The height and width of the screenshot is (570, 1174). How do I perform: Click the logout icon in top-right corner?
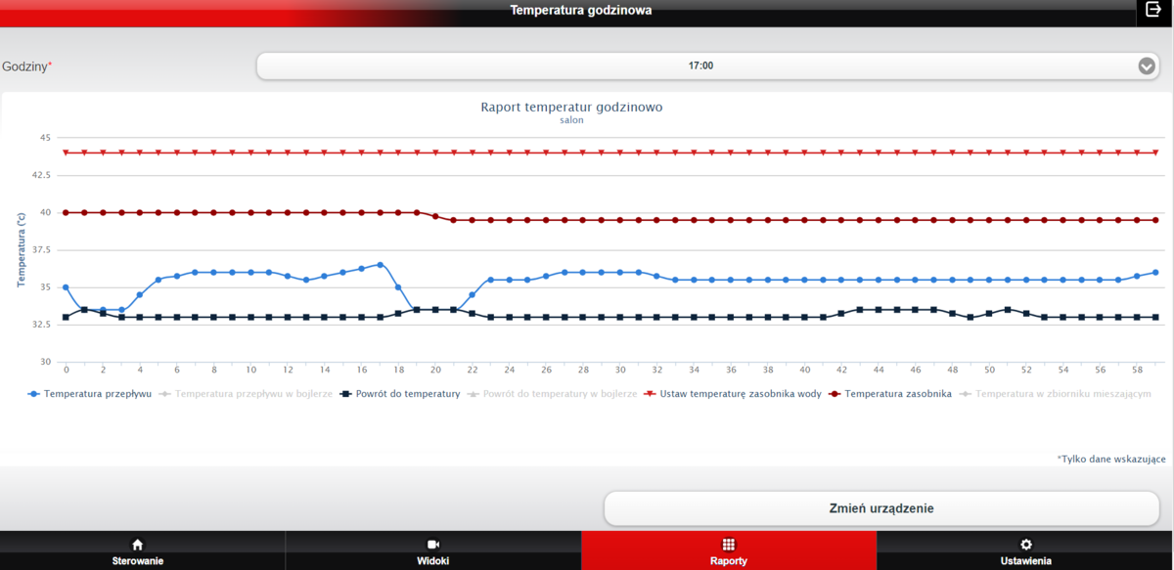(x=1152, y=9)
